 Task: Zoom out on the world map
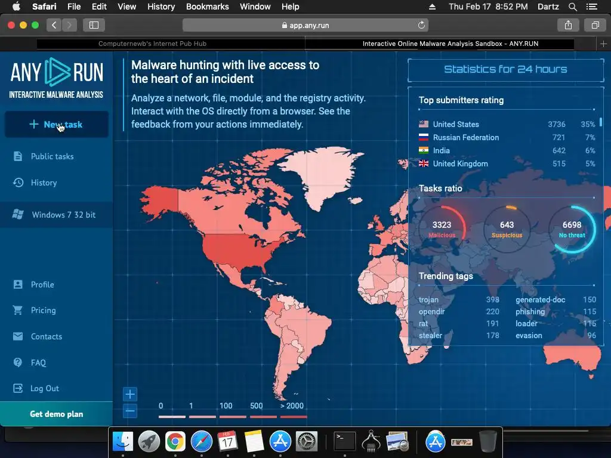point(130,410)
